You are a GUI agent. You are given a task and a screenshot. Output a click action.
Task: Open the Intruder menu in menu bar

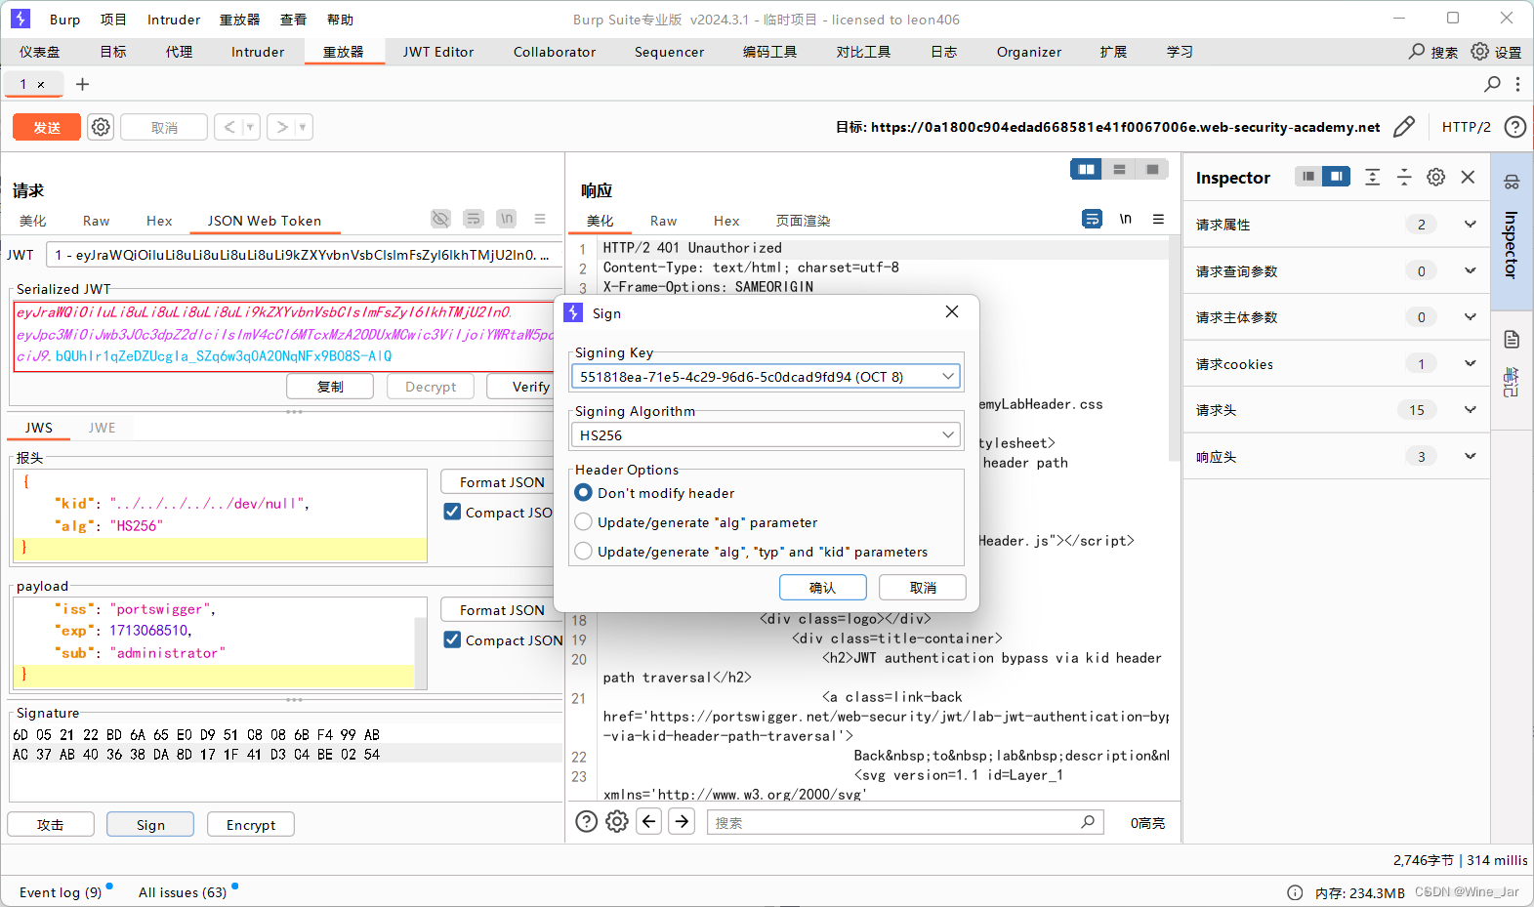click(x=174, y=20)
